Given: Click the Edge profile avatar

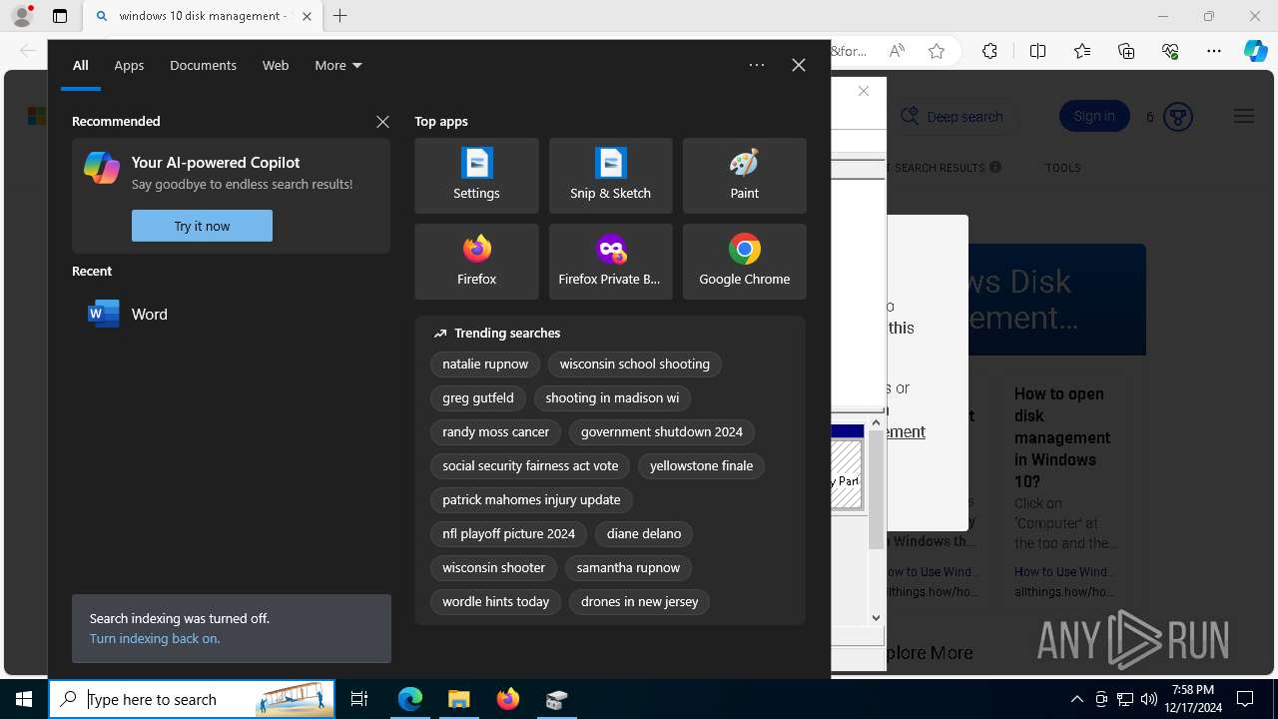Looking at the screenshot, I should pos(21,16).
